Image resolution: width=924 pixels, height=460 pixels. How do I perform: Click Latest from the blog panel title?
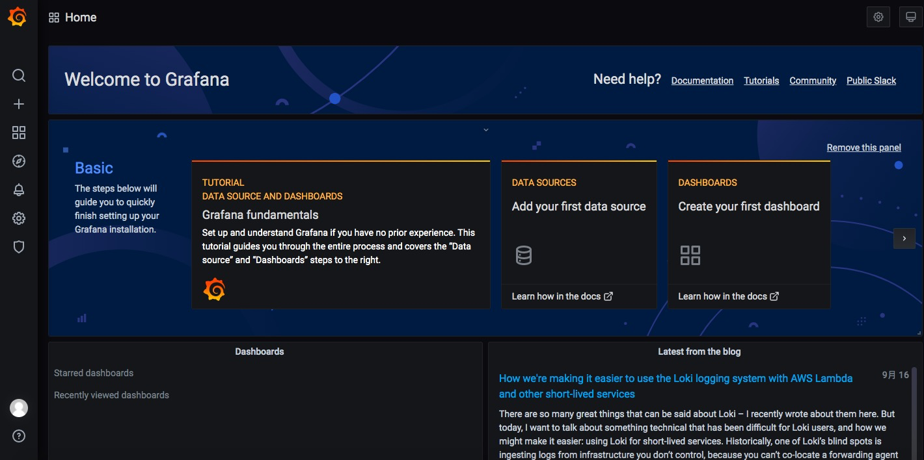tap(700, 351)
